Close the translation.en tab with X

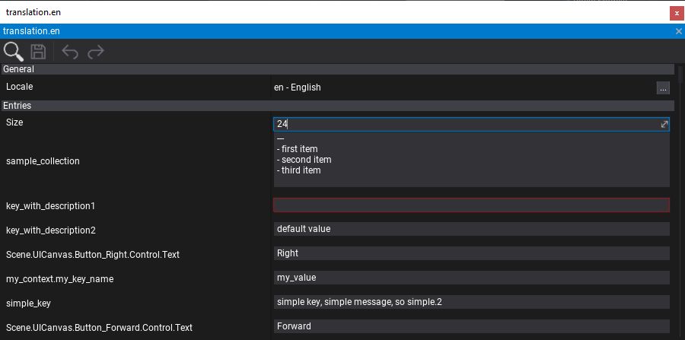[x=678, y=31]
